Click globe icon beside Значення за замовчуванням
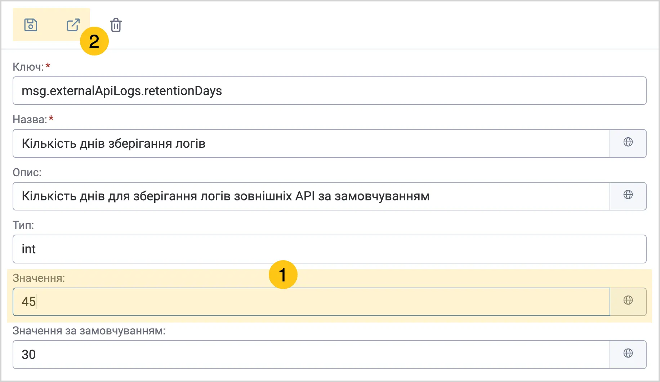 tap(628, 354)
